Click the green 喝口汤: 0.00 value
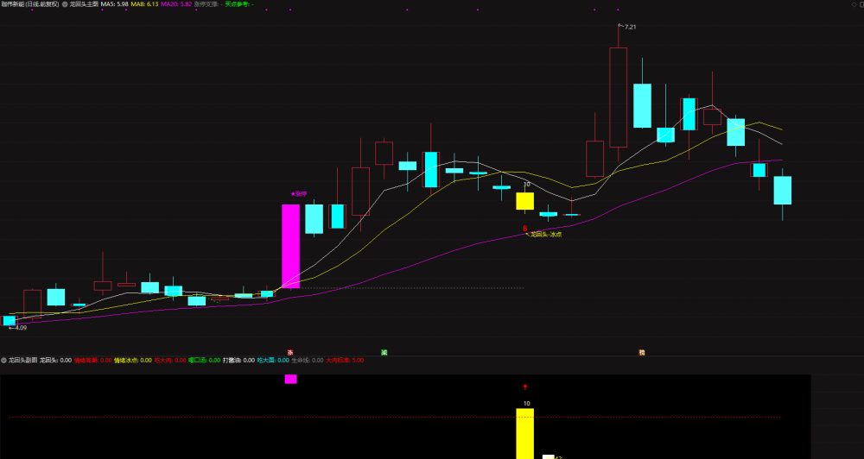864x459 pixels. coord(205,360)
